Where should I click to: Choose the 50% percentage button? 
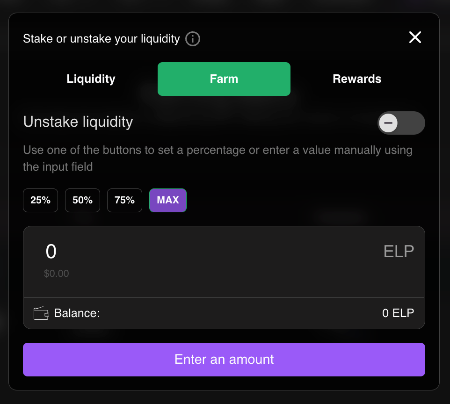[82, 200]
